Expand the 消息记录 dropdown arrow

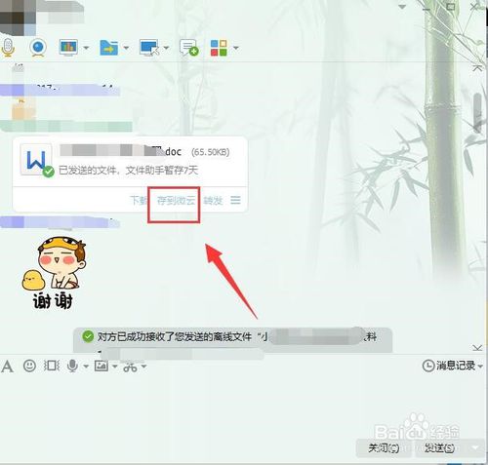pyautogui.click(x=480, y=367)
